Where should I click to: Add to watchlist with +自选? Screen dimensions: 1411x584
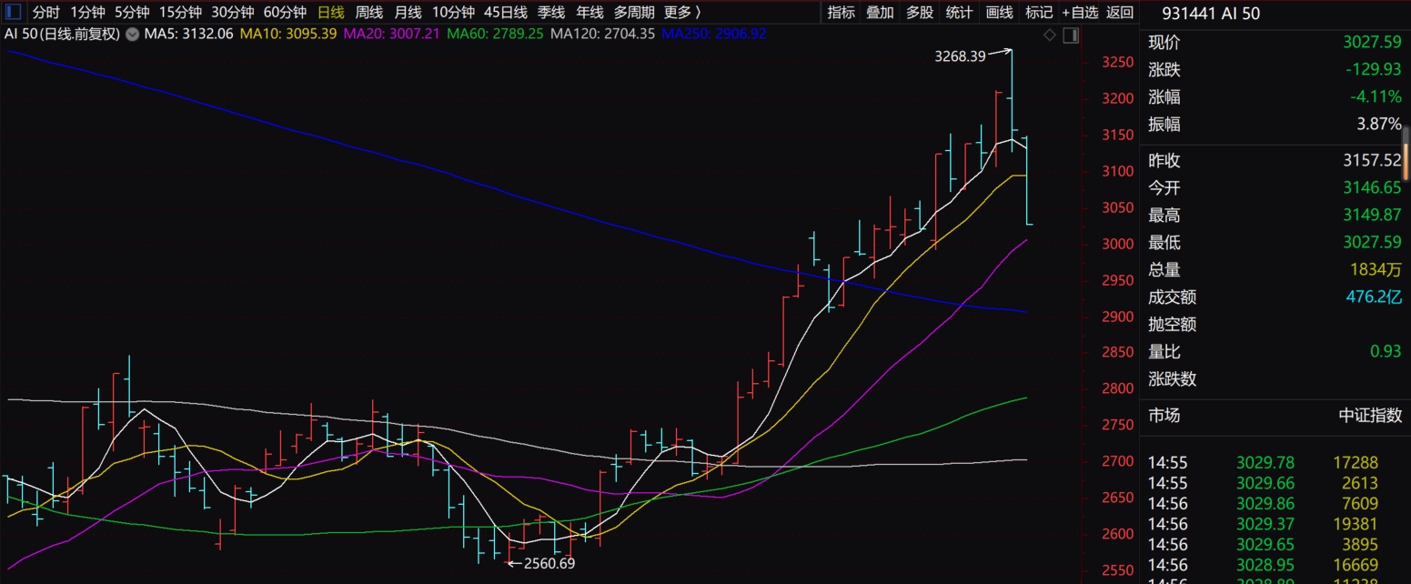click(x=1080, y=13)
